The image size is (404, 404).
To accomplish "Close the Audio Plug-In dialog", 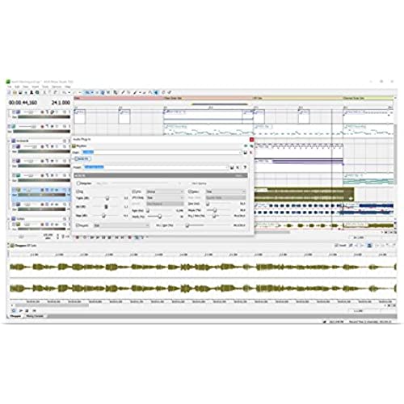I will (251, 140).
